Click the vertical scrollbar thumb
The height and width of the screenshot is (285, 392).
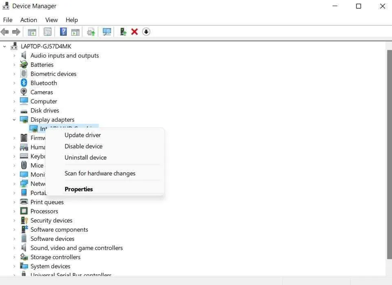[389, 154]
